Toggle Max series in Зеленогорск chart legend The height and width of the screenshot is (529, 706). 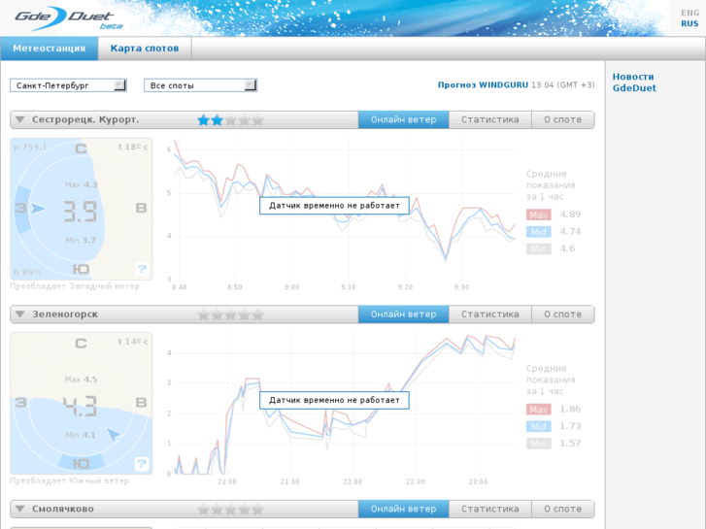click(x=539, y=410)
